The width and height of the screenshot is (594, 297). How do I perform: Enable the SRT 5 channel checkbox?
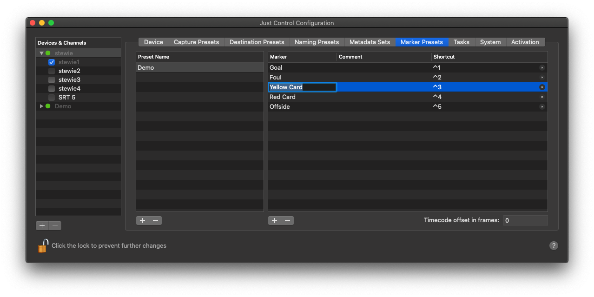tap(52, 97)
